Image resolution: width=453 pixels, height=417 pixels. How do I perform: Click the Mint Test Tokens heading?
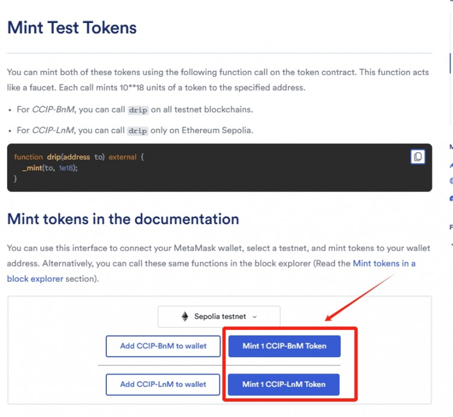72,28
